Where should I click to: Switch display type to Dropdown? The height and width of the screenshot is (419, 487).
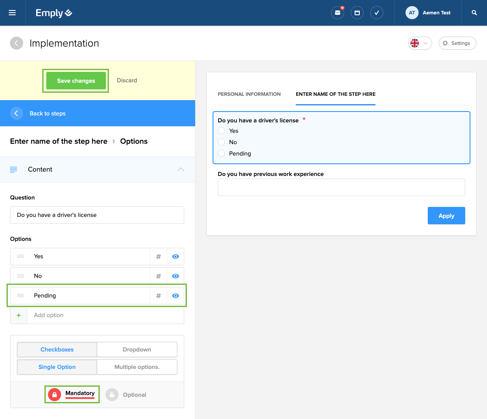(x=137, y=349)
